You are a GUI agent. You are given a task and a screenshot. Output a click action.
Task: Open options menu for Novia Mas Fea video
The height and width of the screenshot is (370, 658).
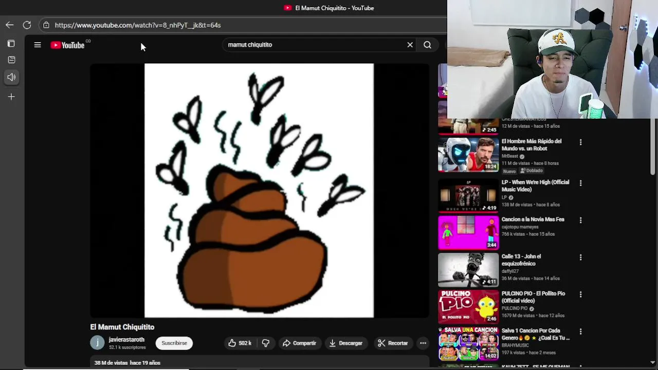[x=580, y=220]
